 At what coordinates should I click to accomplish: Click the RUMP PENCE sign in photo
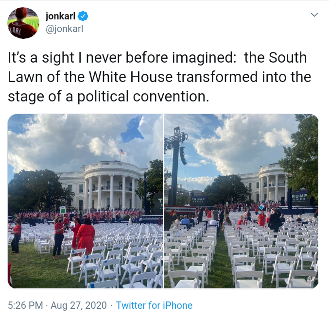(x=300, y=197)
